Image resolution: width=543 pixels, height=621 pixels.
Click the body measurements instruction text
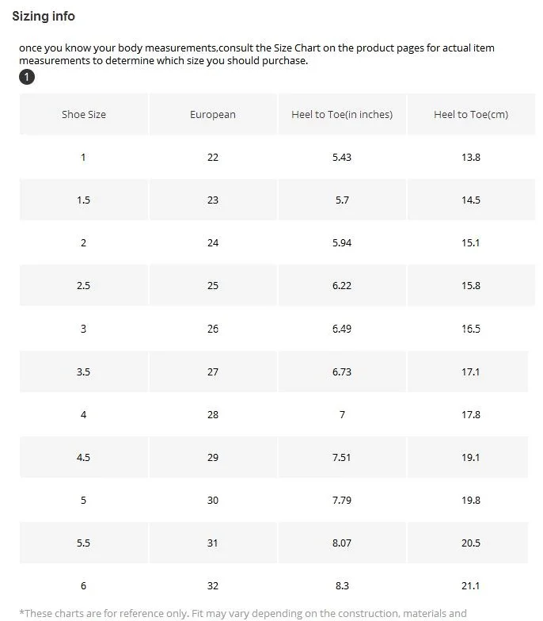tap(256, 54)
